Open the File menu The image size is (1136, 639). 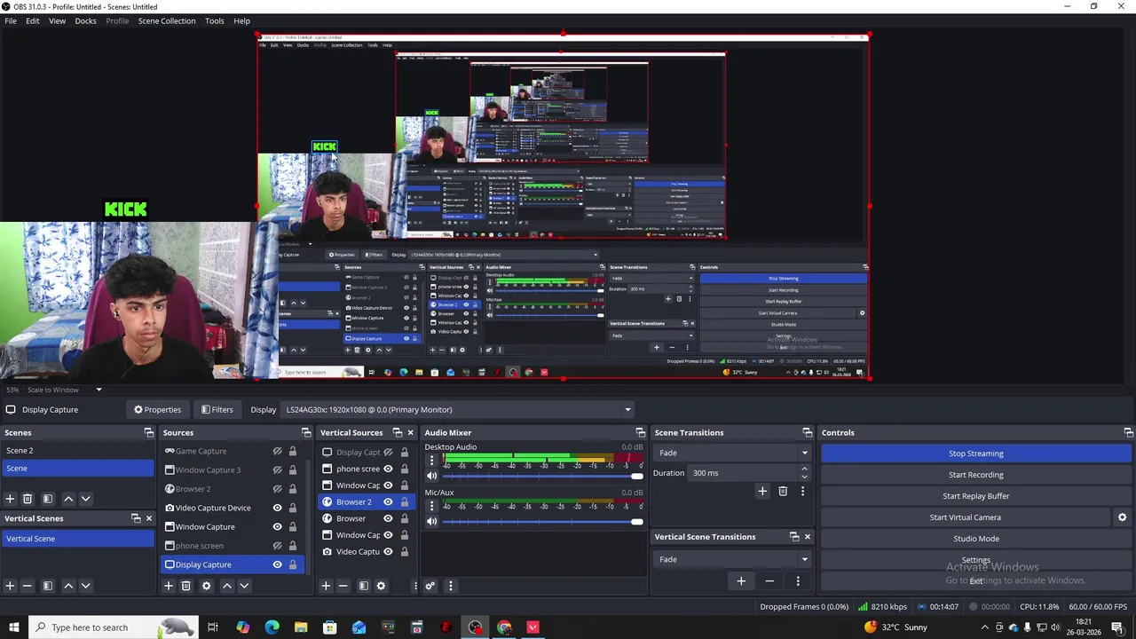click(x=11, y=20)
